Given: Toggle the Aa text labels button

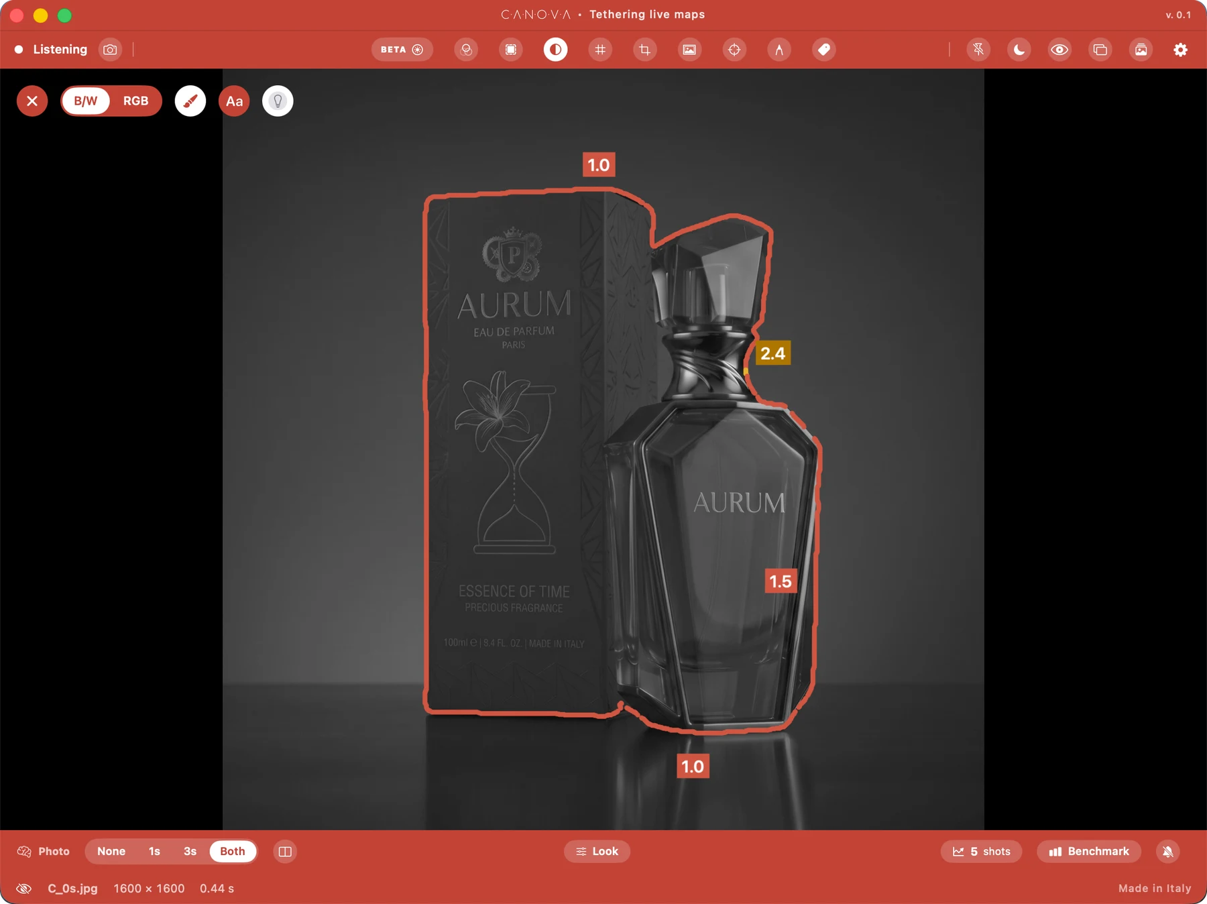Looking at the screenshot, I should pos(234,101).
